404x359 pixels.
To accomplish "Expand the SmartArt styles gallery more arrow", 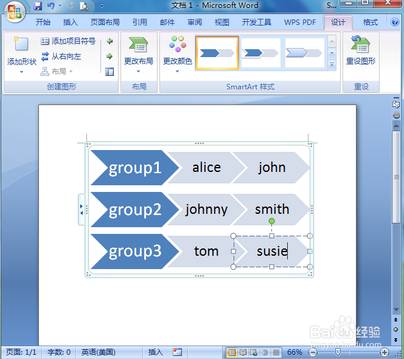I will coord(332,64).
